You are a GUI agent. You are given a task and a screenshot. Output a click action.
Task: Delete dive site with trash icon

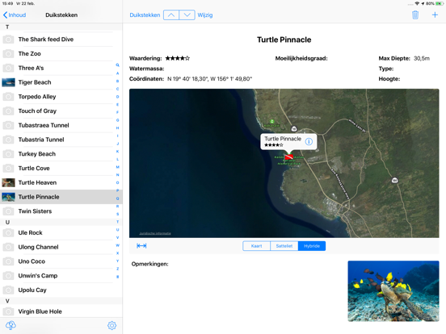[x=415, y=15]
